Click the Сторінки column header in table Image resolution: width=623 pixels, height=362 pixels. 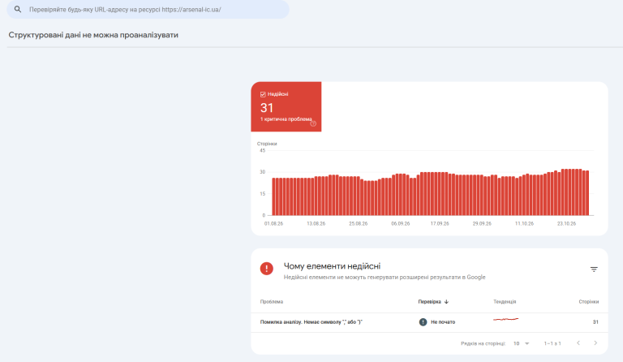[x=588, y=302]
